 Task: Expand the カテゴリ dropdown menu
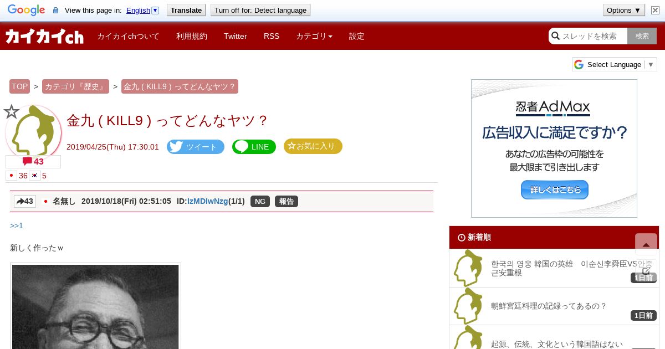coord(314,36)
